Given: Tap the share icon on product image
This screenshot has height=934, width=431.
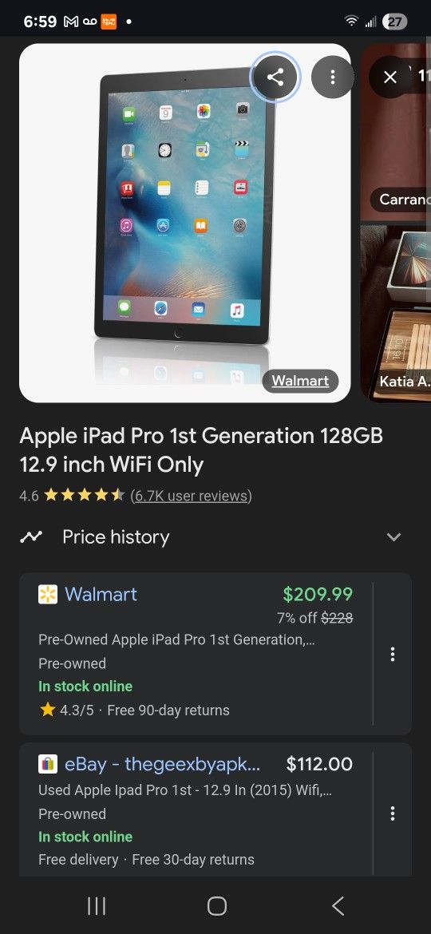Looking at the screenshot, I should 275,77.
